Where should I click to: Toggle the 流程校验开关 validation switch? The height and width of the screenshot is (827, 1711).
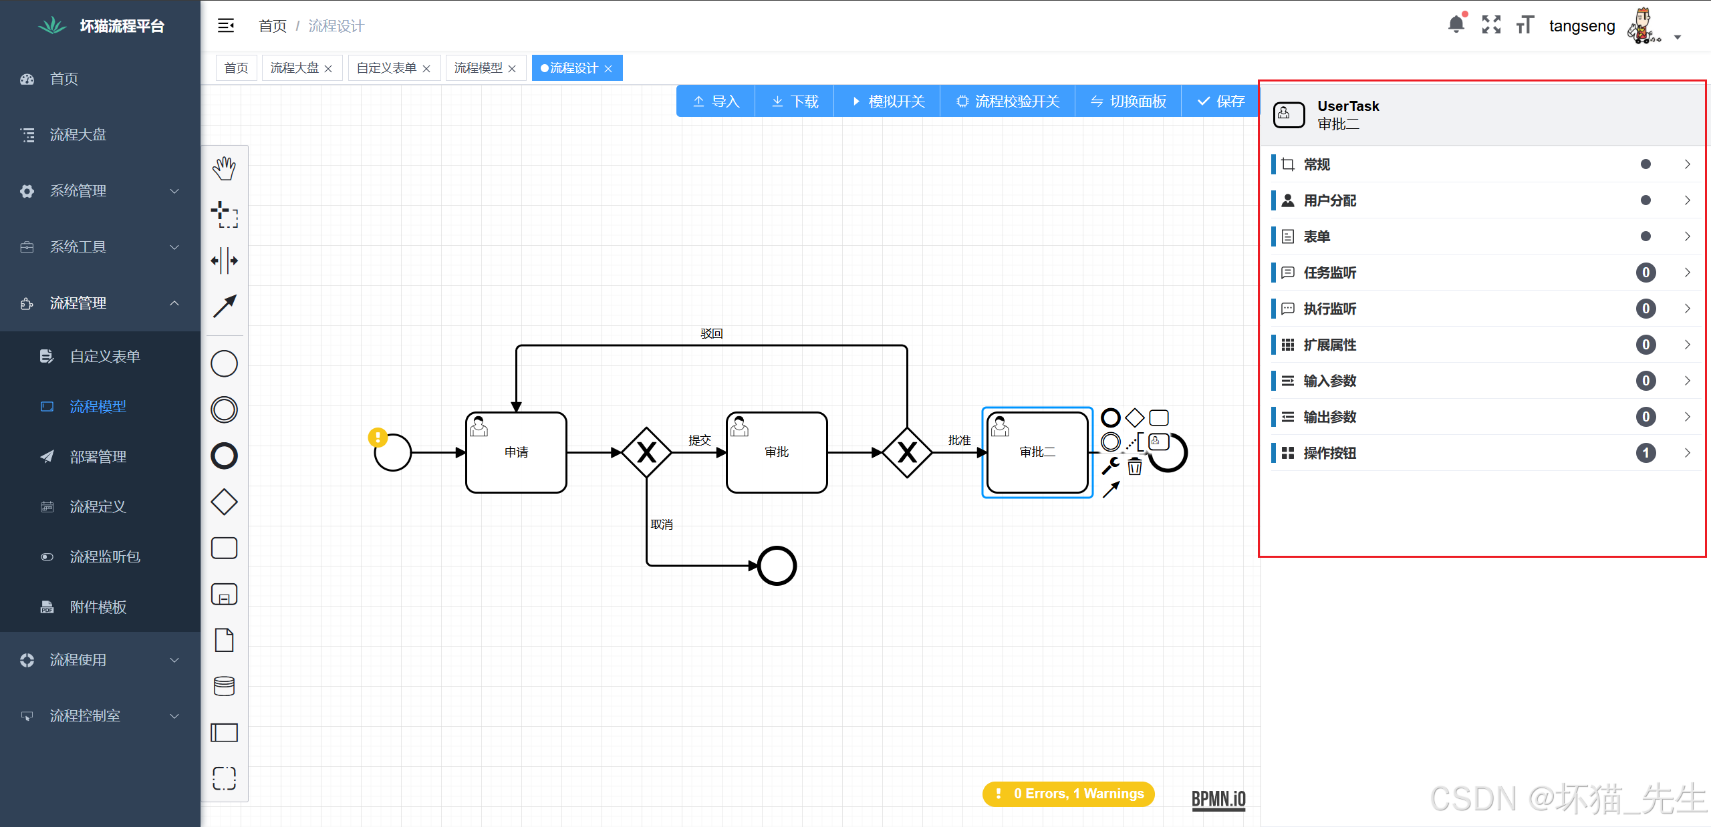coord(1007,102)
